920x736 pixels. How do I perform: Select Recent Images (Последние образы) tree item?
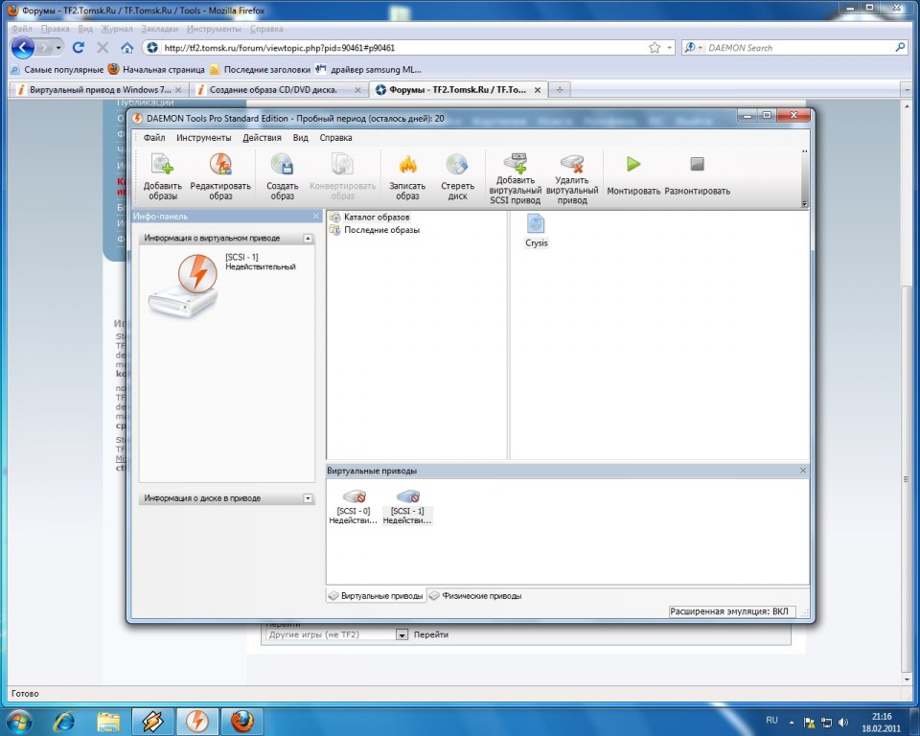pyautogui.click(x=375, y=230)
